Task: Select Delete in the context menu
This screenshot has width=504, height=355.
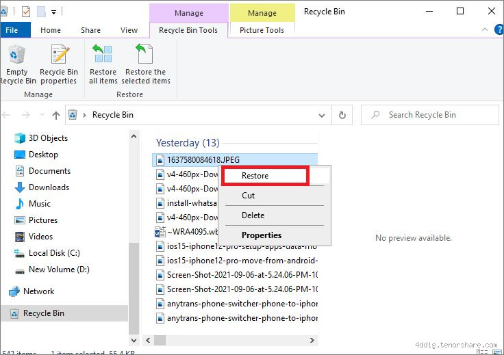Action: (253, 215)
